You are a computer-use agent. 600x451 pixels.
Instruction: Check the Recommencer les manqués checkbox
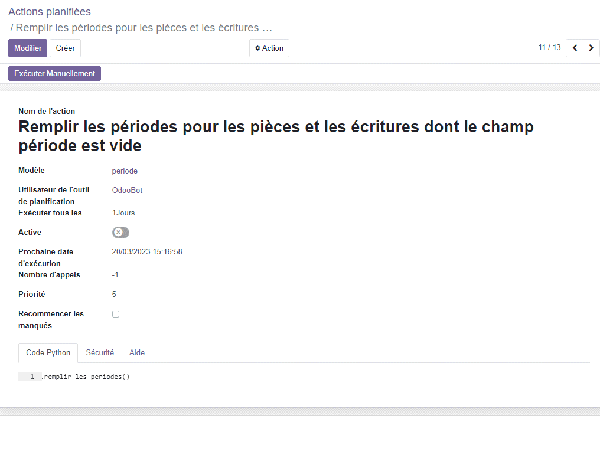click(116, 314)
